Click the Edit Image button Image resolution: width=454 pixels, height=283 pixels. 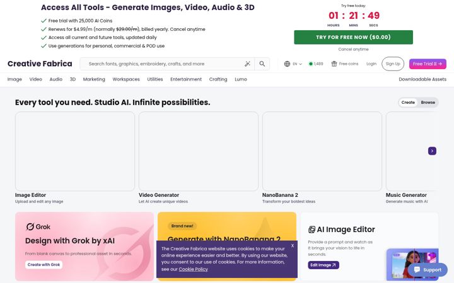tap(323, 265)
